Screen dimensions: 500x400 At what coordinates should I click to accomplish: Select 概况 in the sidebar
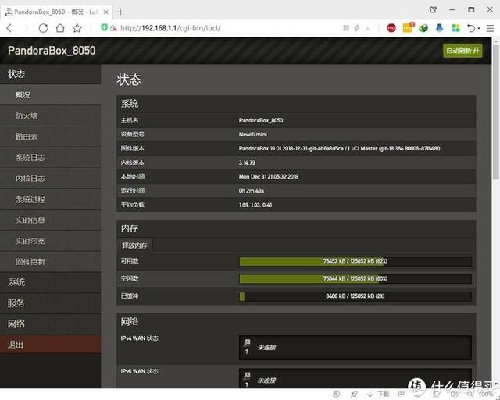click(x=50, y=95)
